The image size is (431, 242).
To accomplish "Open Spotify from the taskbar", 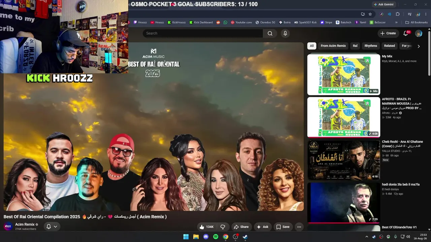I will (x=215, y=237).
